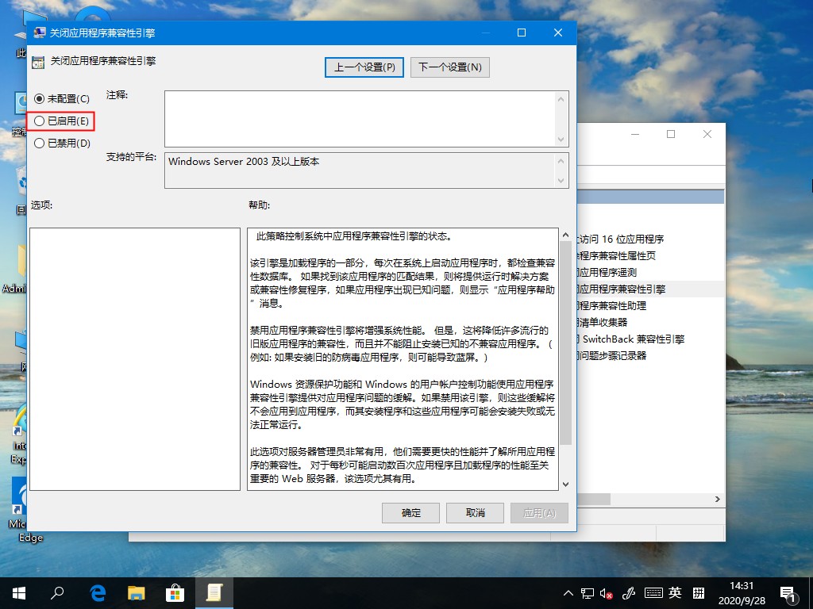Viewport: 813px width, 609px height.
Task: Click the 拼 input method indicator
Action: [697, 592]
